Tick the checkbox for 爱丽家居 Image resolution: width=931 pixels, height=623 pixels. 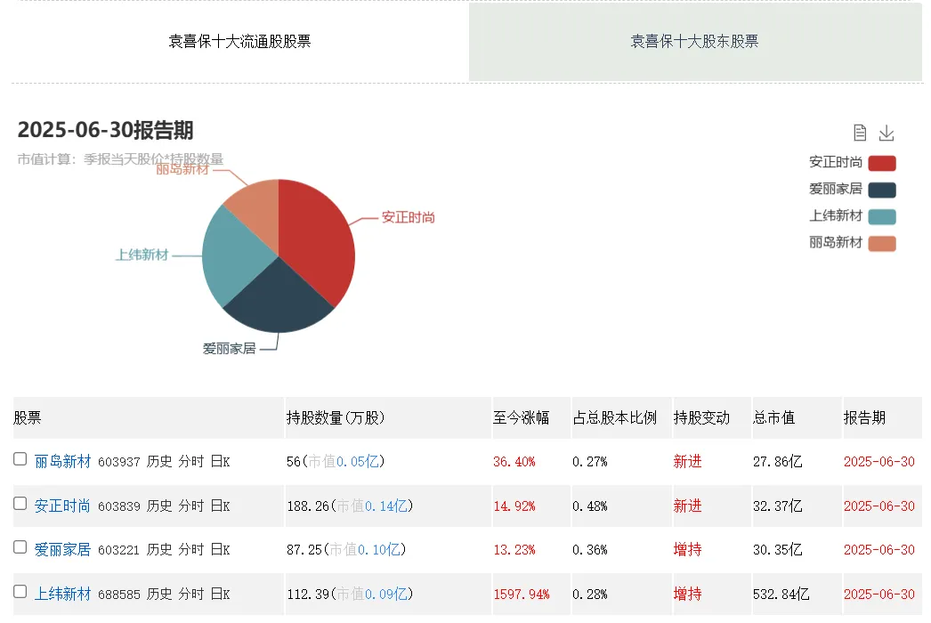[x=20, y=547]
